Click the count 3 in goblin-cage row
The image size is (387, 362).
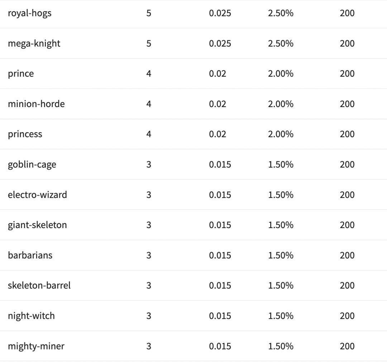[x=149, y=165]
